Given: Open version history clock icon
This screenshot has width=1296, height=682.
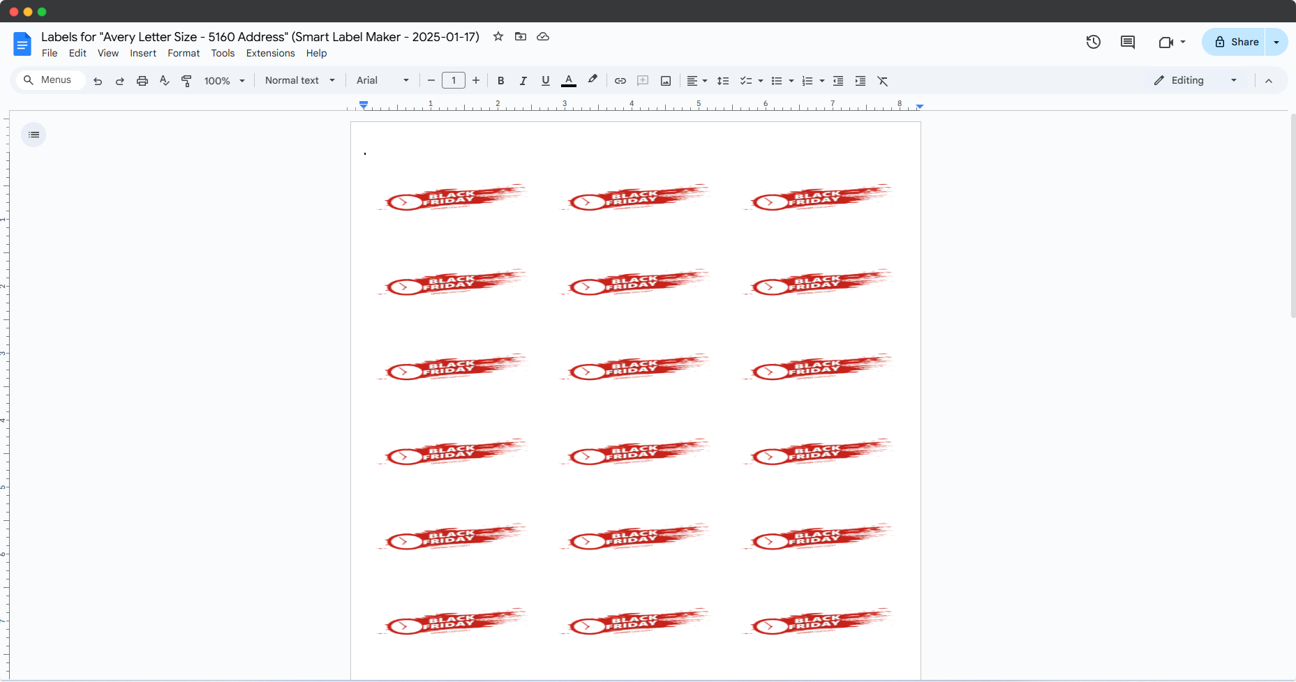Looking at the screenshot, I should [x=1093, y=42].
